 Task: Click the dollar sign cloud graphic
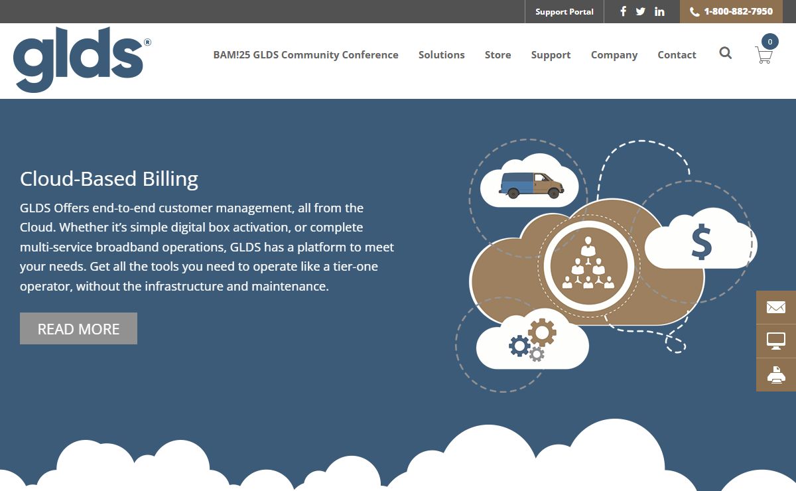click(x=700, y=242)
